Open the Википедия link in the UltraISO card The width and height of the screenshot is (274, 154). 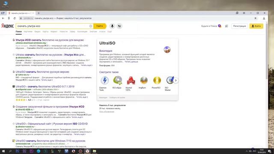(106, 51)
